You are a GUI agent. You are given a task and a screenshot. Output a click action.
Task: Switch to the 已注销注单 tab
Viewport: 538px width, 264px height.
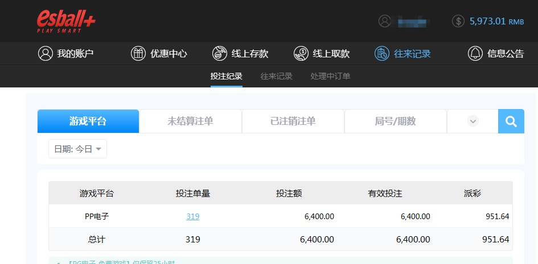click(x=293, y=121)
